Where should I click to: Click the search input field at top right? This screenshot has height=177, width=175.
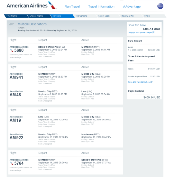pyautogui.click(x=149, y=0)
